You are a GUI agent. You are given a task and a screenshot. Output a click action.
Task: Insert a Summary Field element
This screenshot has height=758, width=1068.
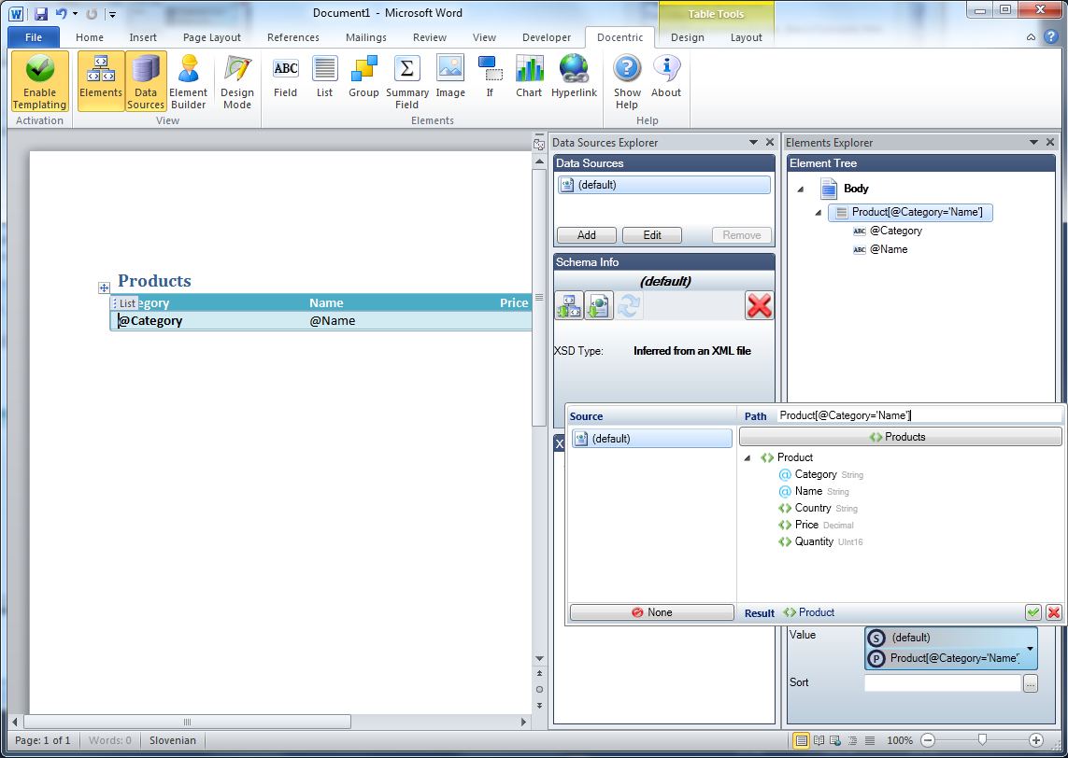406,81
